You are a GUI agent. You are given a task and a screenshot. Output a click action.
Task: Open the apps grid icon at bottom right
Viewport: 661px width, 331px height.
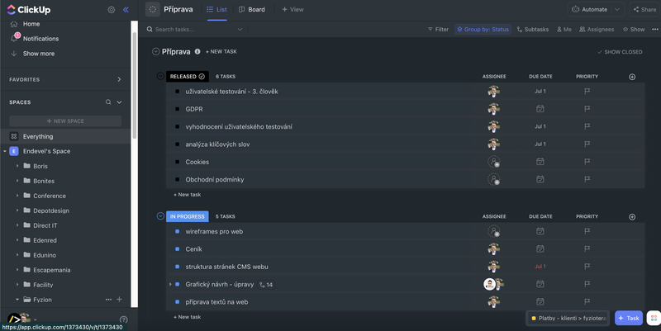(653, 318)
